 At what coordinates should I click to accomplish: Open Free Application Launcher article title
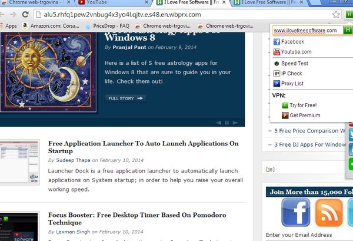click(143, 147)
